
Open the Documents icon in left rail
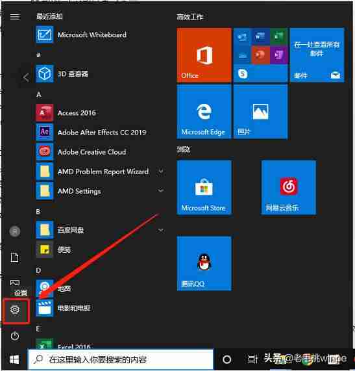[x=15, y=257]
